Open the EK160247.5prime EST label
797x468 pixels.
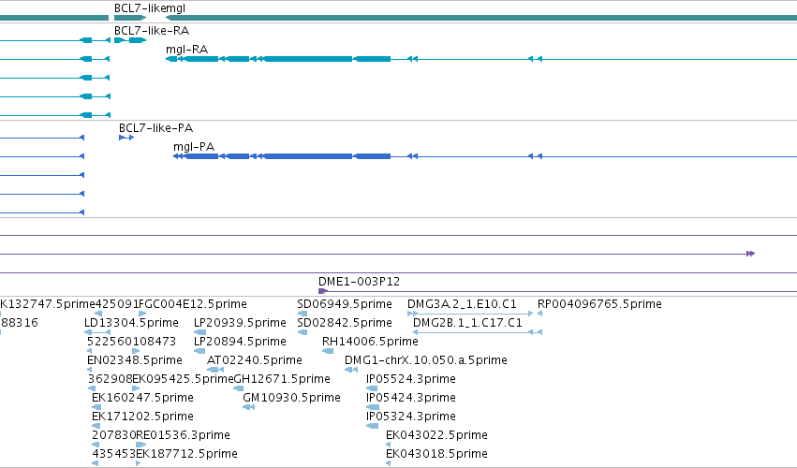click(143, 398)
